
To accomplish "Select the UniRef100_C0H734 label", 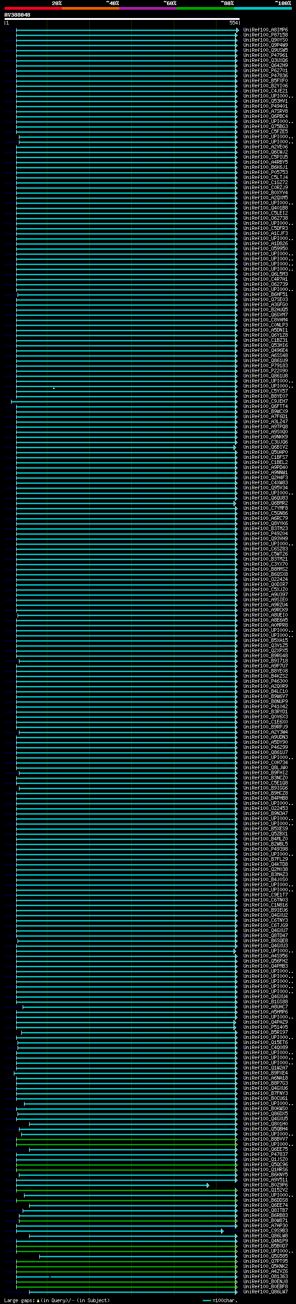I will point(265,762).
